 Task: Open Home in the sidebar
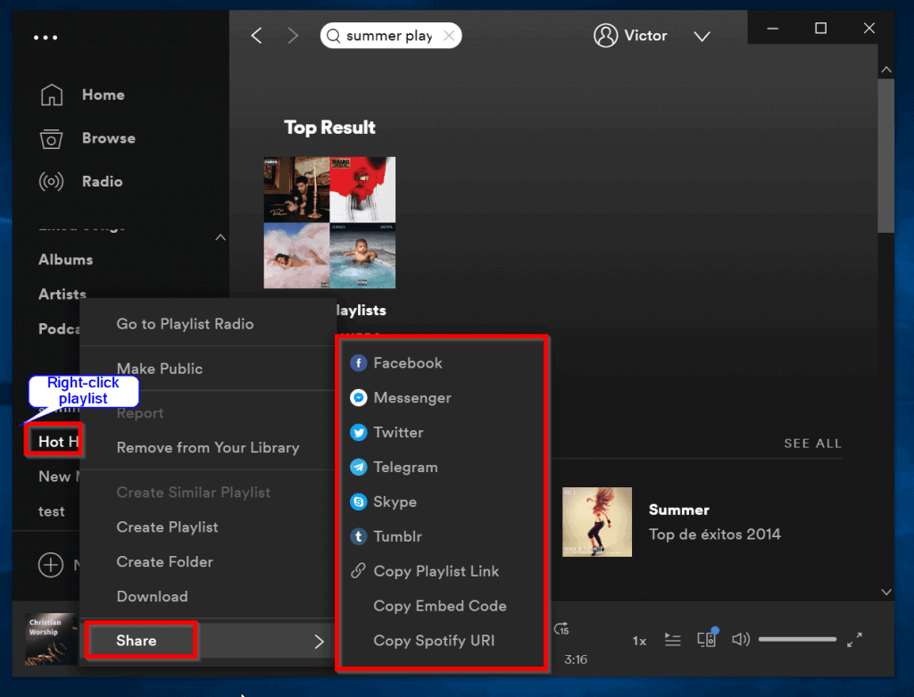click(104, 95)
